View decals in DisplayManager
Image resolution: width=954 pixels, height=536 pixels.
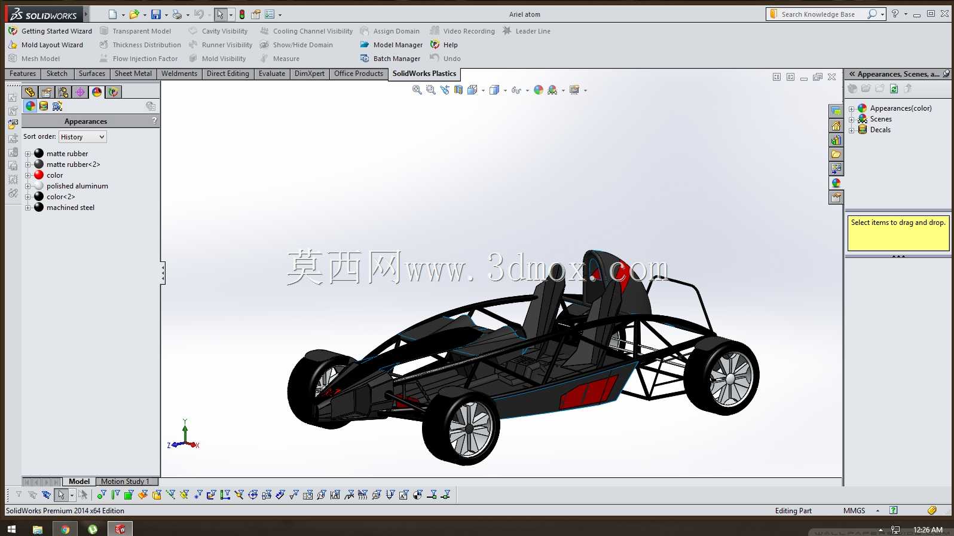(x=44, y=106)
